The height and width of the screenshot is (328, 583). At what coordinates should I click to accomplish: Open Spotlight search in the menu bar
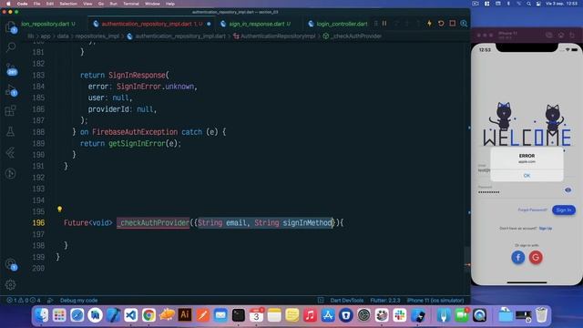click(x=528, y=4)
